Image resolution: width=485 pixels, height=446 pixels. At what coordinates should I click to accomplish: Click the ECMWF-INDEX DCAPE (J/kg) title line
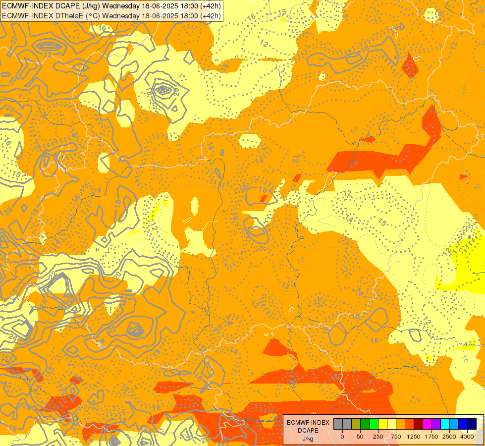pos(111,6)
